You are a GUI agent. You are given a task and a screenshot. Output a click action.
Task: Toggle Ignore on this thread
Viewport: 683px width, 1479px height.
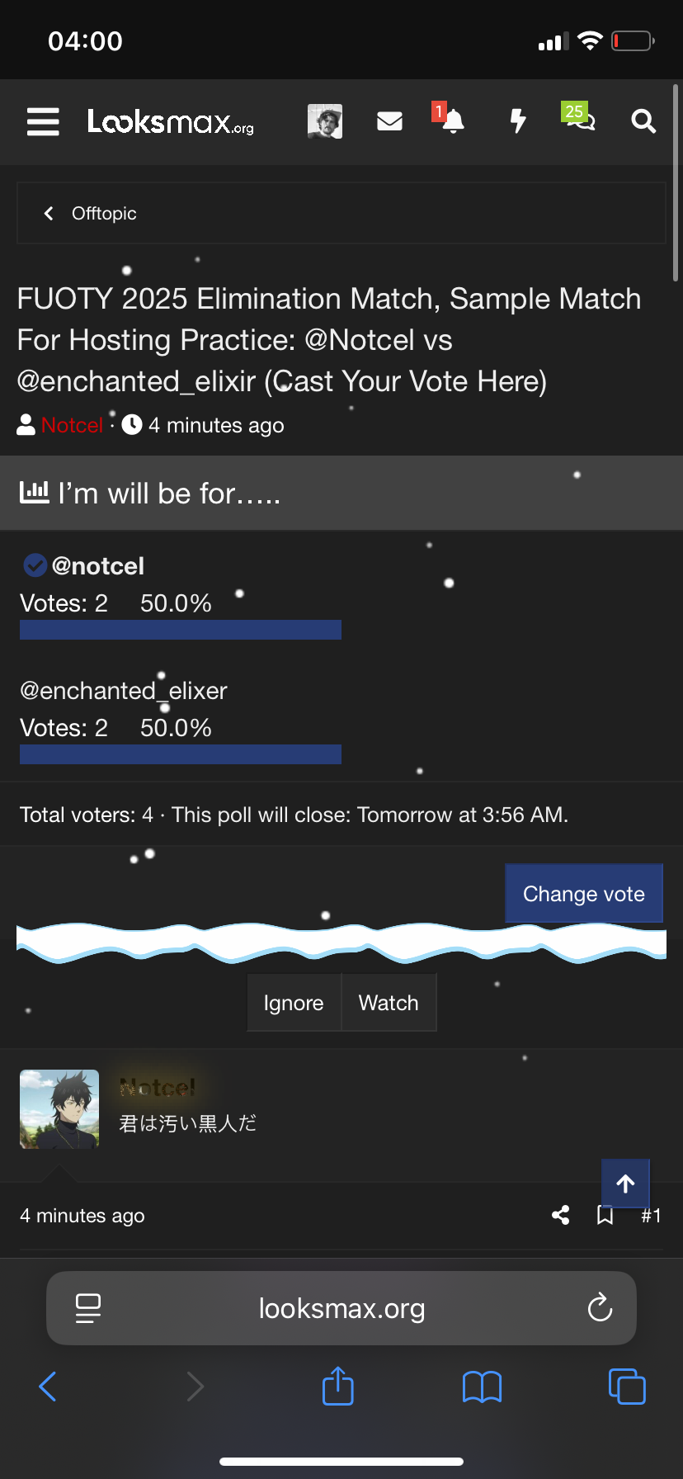click(294, 1003)
